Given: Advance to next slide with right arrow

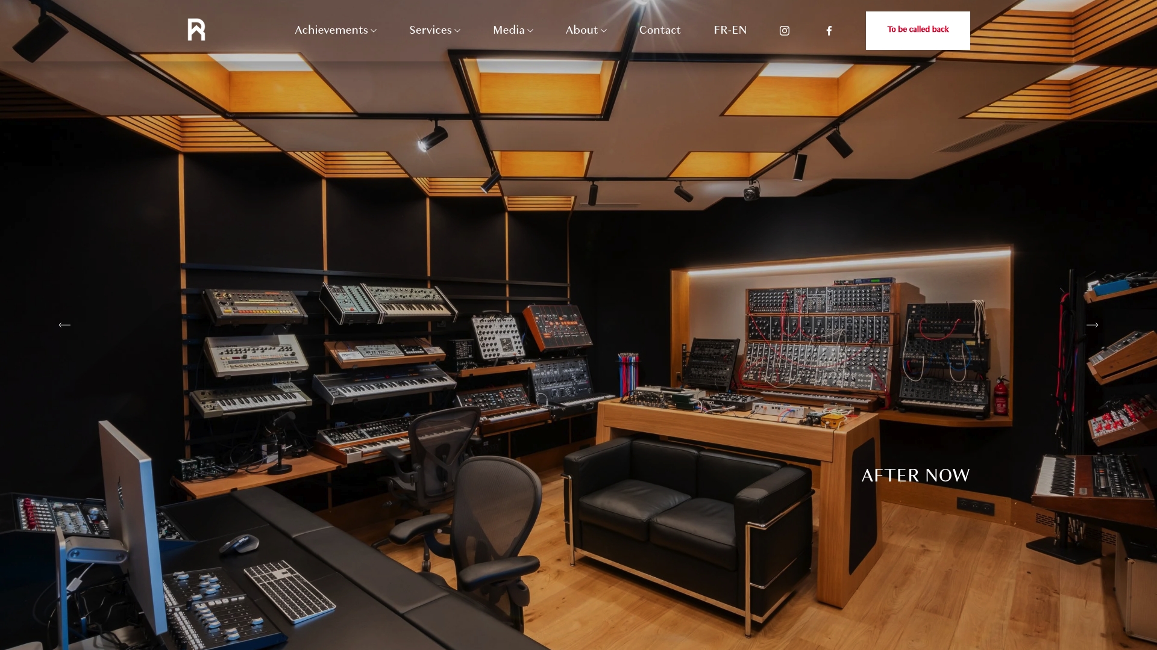Looking at the screenshot, I should click(x=1093, y=325).
